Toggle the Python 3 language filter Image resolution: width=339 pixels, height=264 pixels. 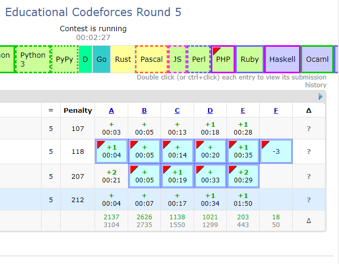[x=33, y=59]
